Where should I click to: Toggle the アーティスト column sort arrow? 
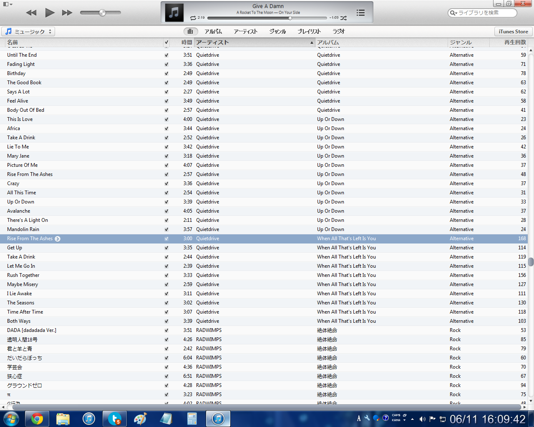(312, 43)
